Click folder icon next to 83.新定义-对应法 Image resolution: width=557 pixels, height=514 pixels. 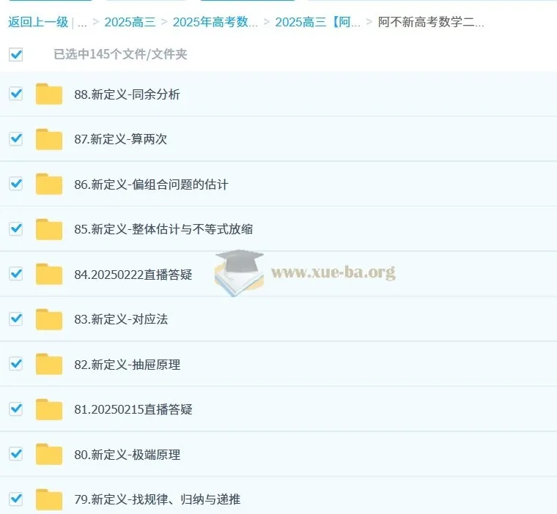(49, 319)
